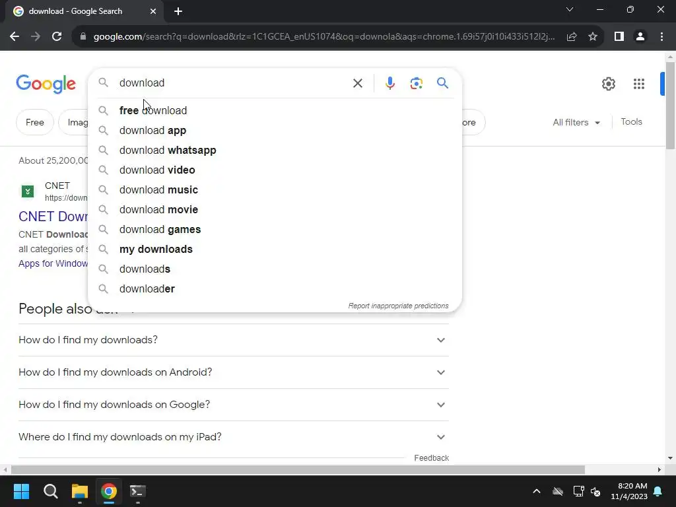
Task: Select 'download video' suggestion
Action: click(x=275, y=170)
